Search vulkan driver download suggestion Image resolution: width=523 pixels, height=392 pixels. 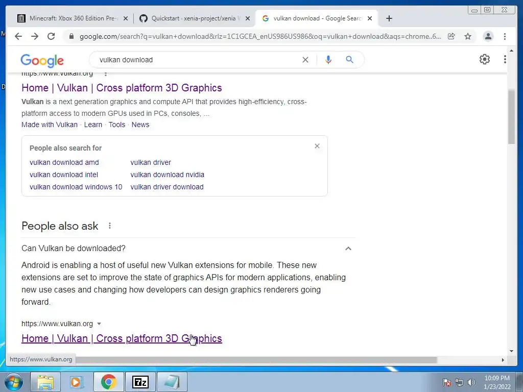pyautogui.click(x=167, y=187)
